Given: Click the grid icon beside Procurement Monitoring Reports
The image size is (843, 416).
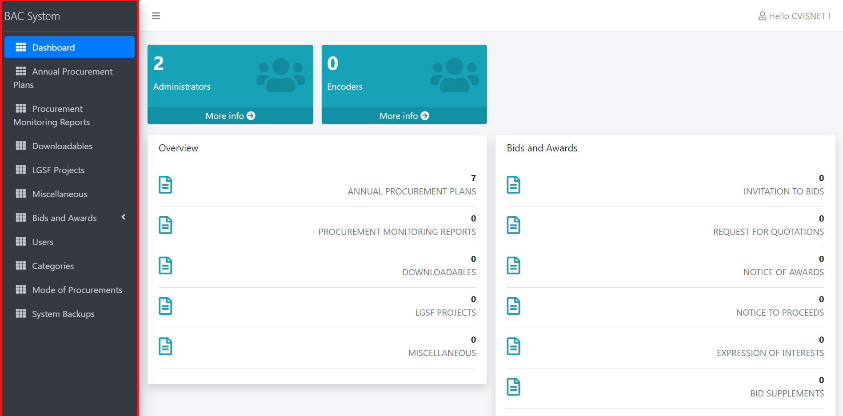Looking at the screenshot, I should point(21,108).
